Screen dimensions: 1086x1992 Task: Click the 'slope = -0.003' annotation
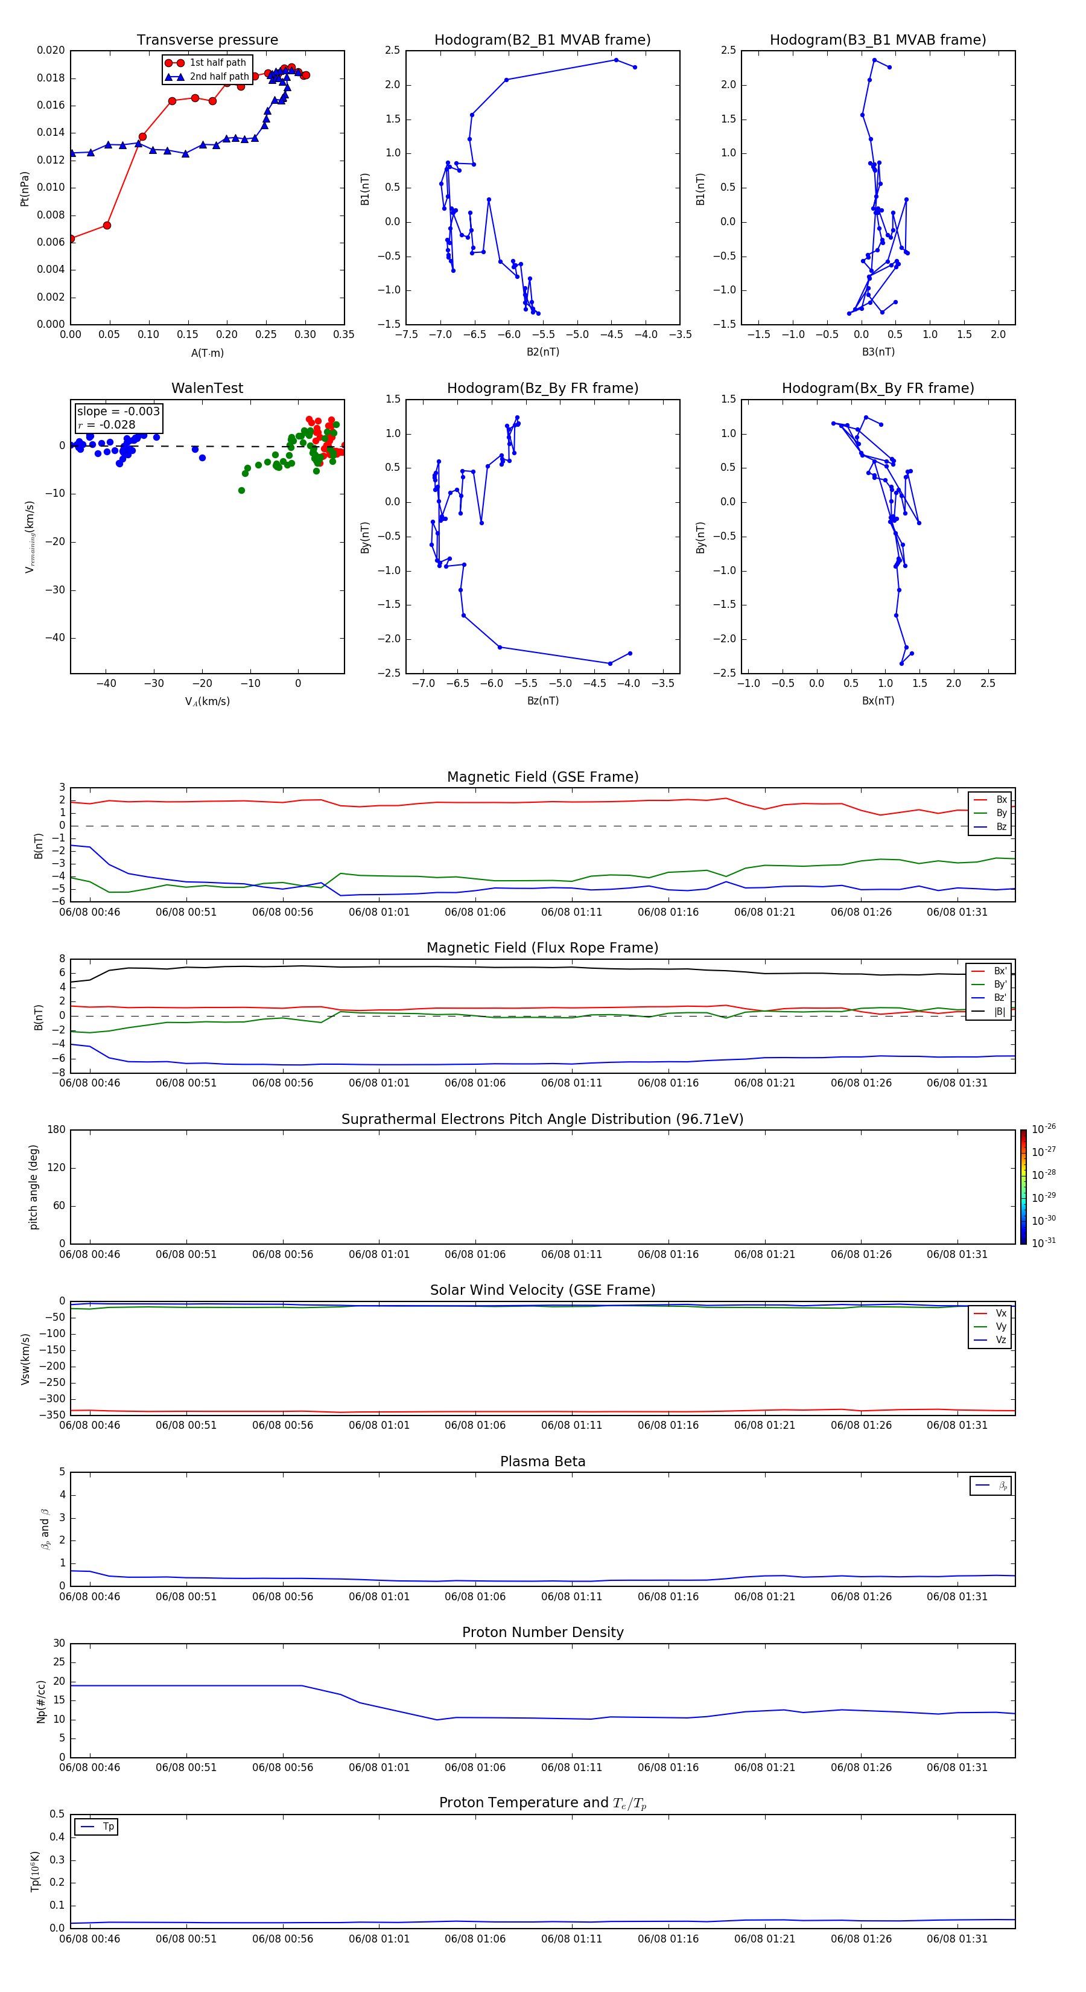tap(118, 412)
